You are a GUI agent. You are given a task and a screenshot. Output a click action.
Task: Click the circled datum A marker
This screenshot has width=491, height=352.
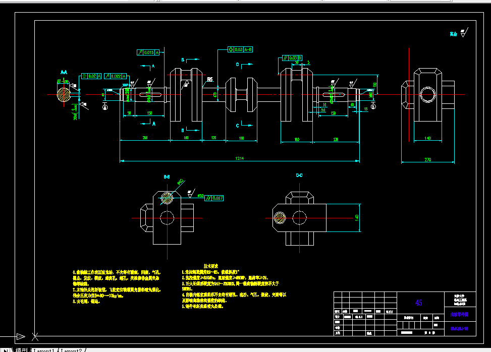click(x=105, y=107)
